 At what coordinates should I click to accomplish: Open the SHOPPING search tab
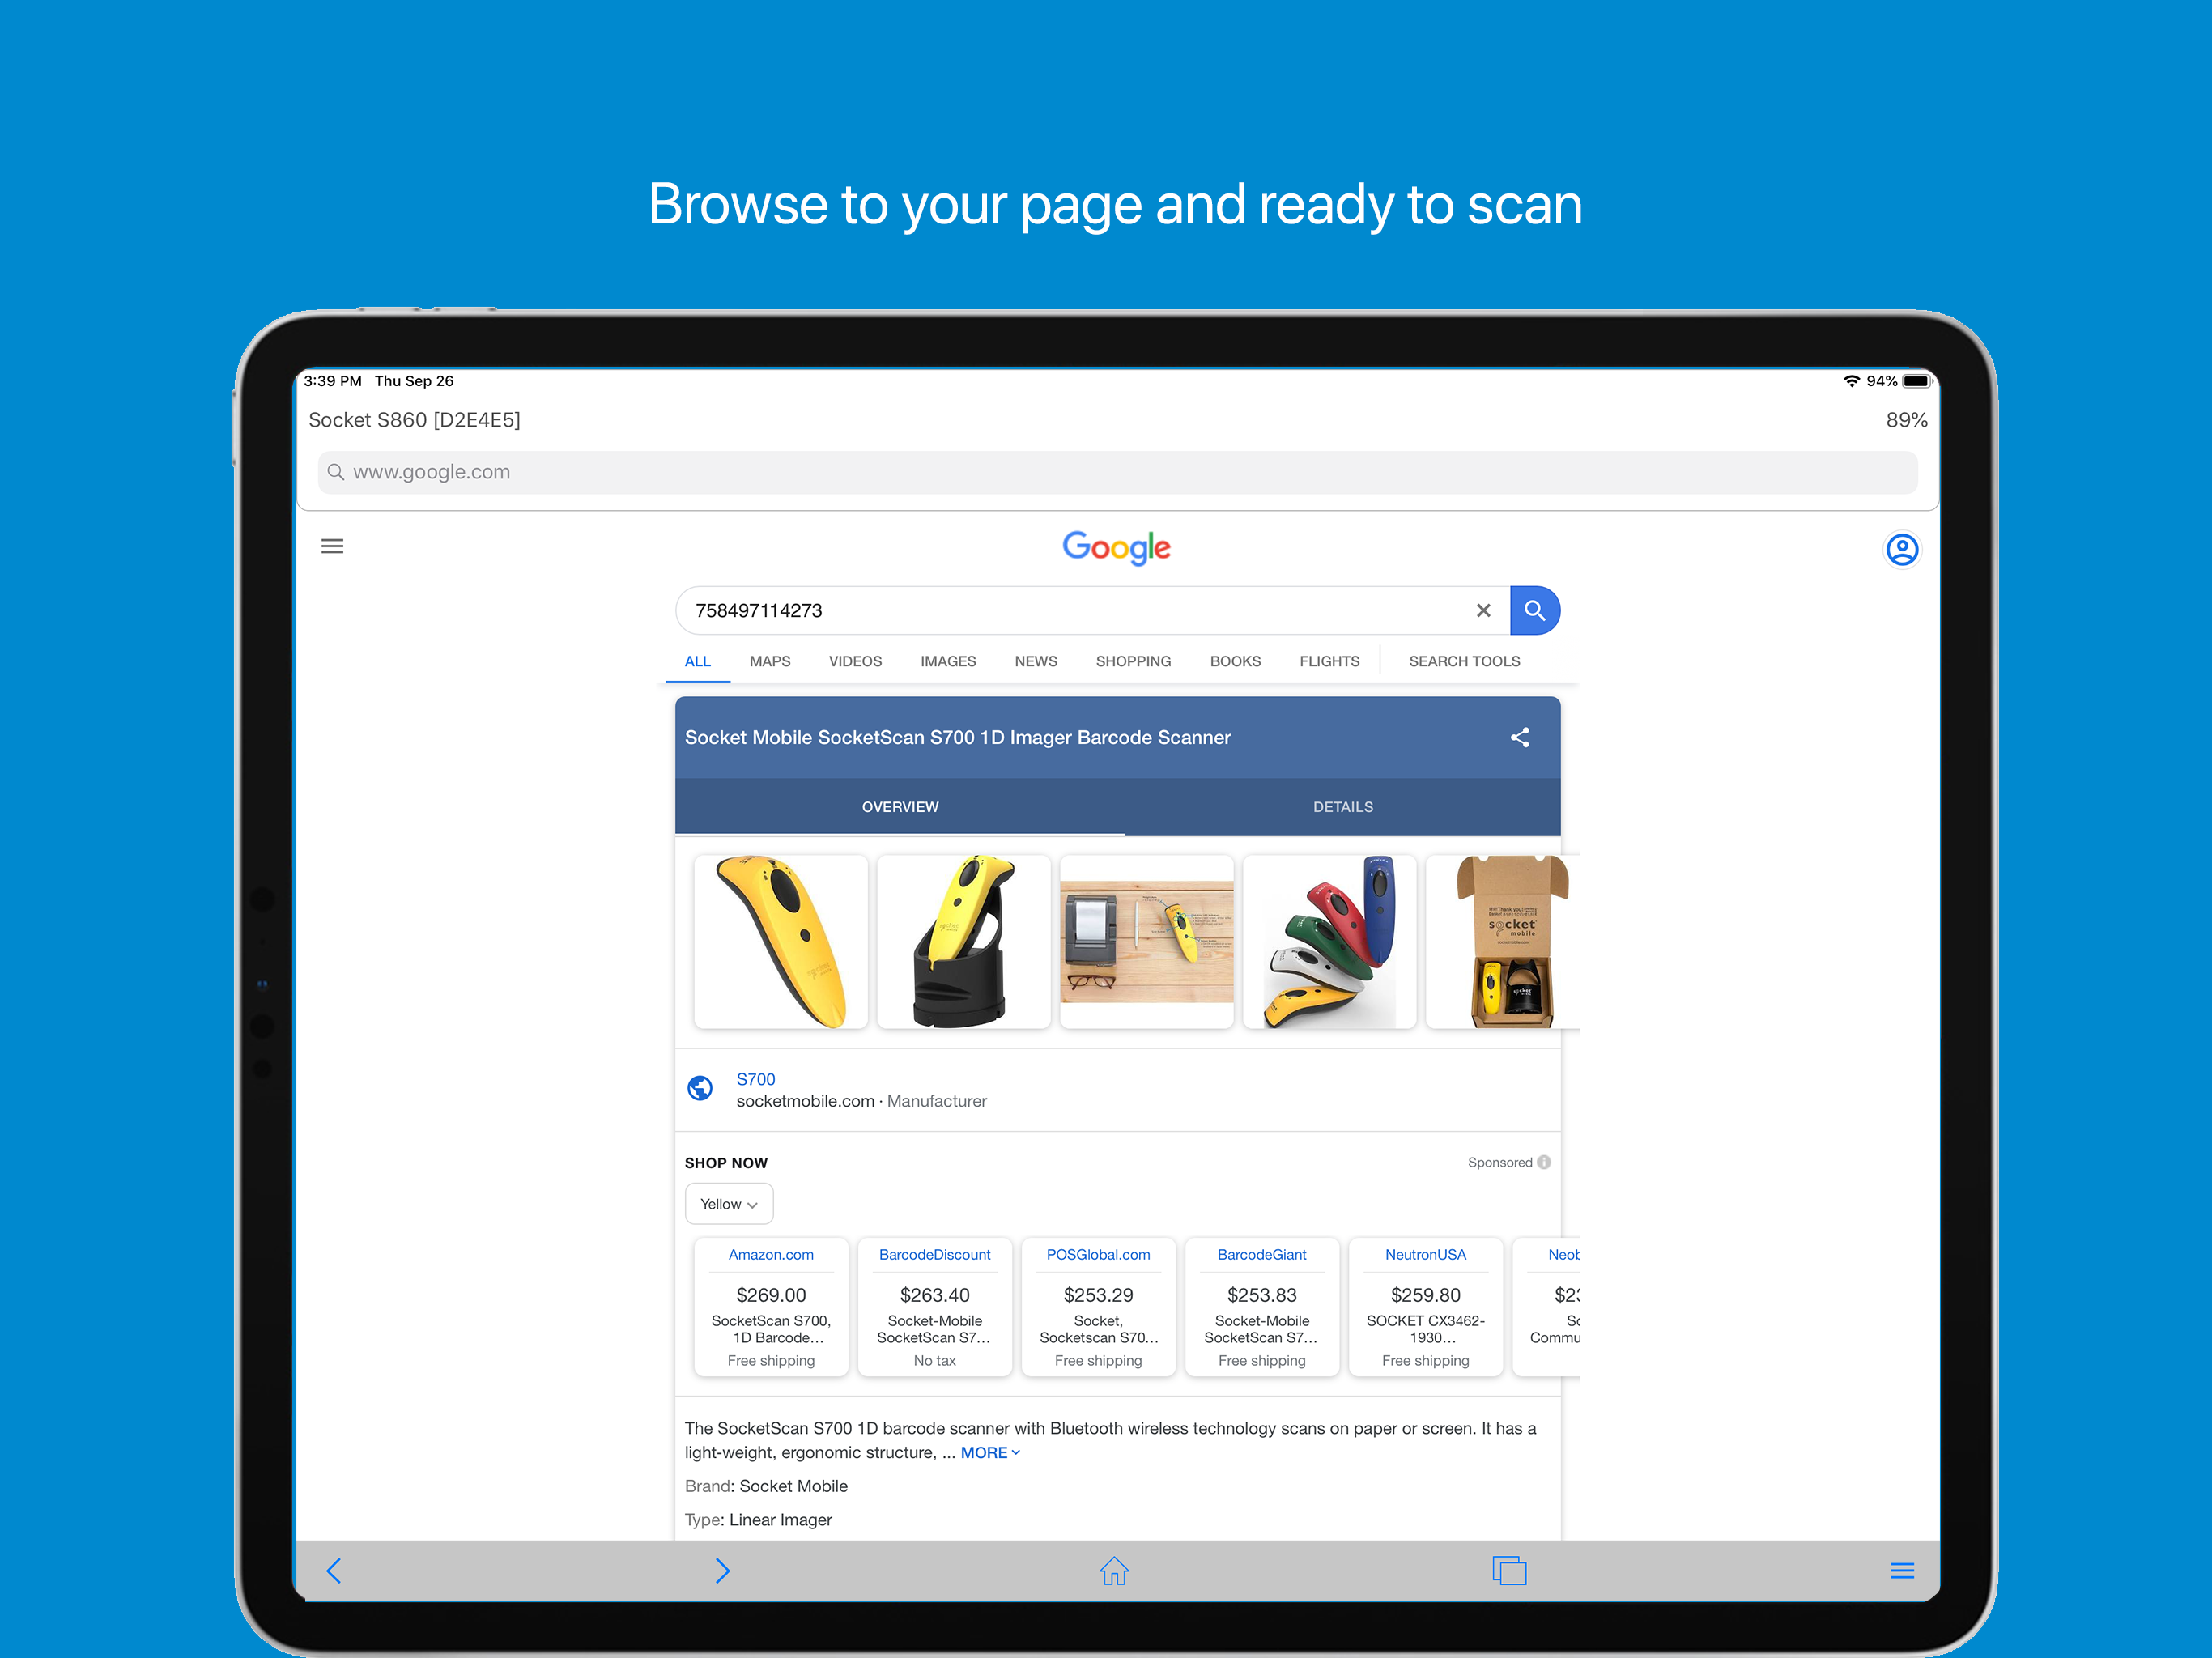[x=1132, y=661]
